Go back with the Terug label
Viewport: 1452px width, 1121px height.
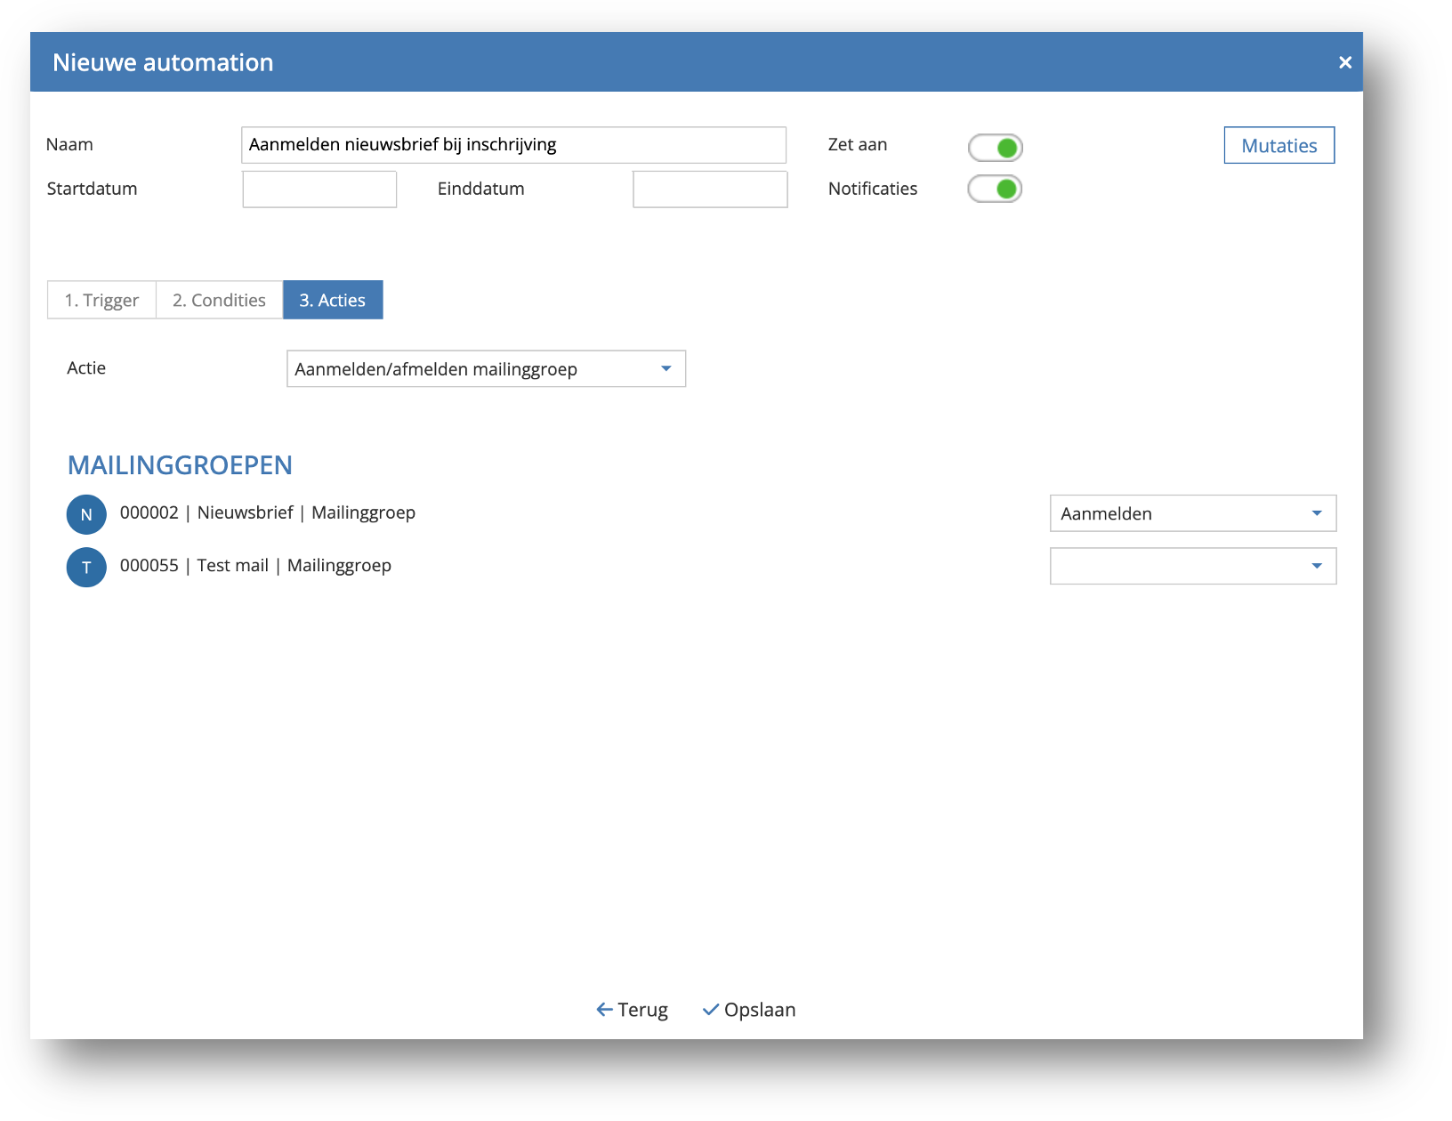[x=642, y=1010]
